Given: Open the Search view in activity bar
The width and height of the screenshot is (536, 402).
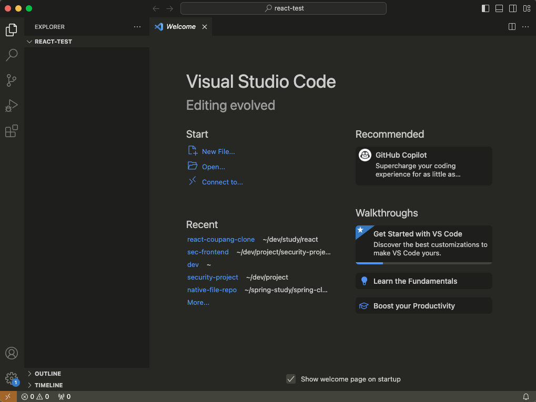Looking at the screenshot, I should [x=12, y=55].
